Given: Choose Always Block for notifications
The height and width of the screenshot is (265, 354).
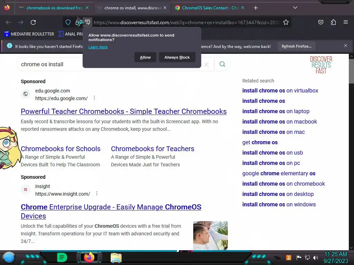Looking at the screenshot, I should pos(177,57).
